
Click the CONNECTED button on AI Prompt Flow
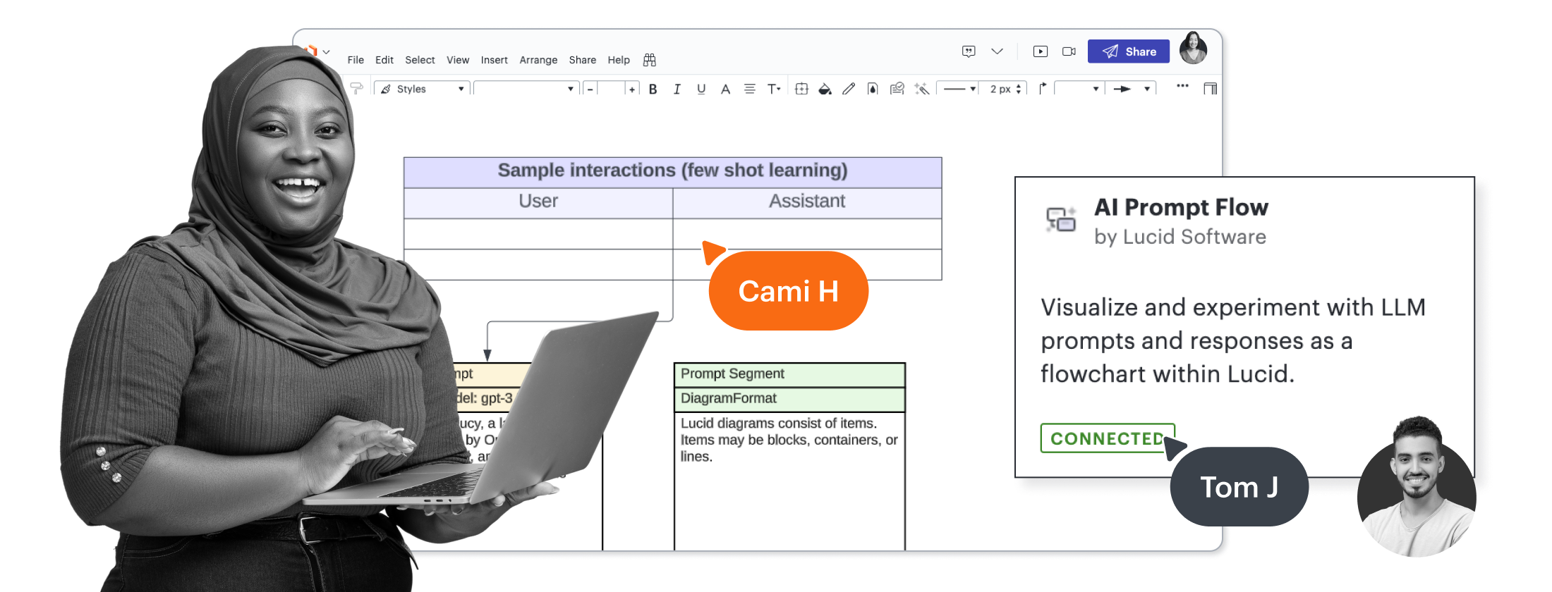pyautogui.click(x=1106, y=438)
